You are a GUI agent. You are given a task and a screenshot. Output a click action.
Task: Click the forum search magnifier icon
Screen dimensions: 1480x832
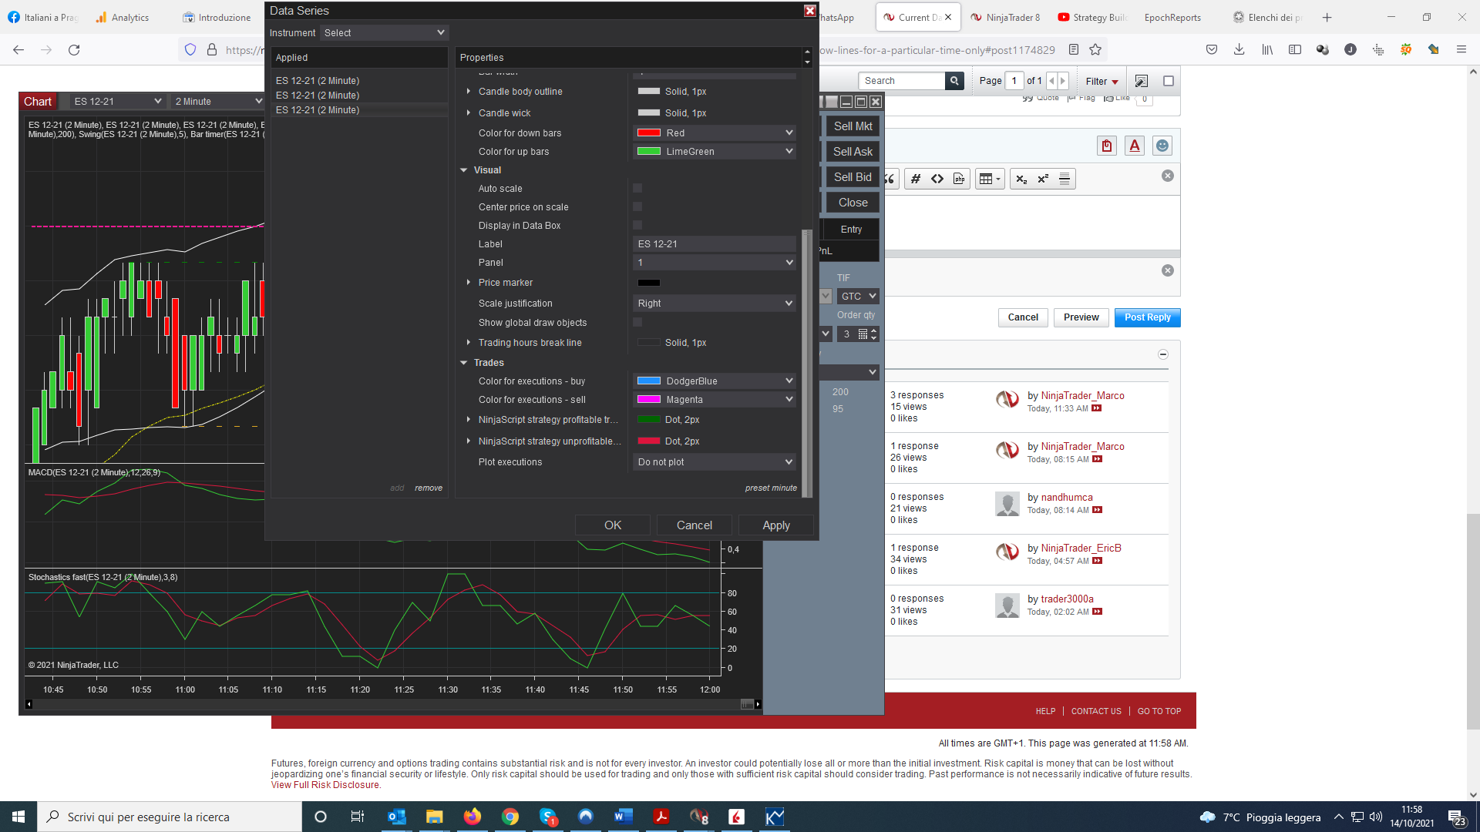954,81
